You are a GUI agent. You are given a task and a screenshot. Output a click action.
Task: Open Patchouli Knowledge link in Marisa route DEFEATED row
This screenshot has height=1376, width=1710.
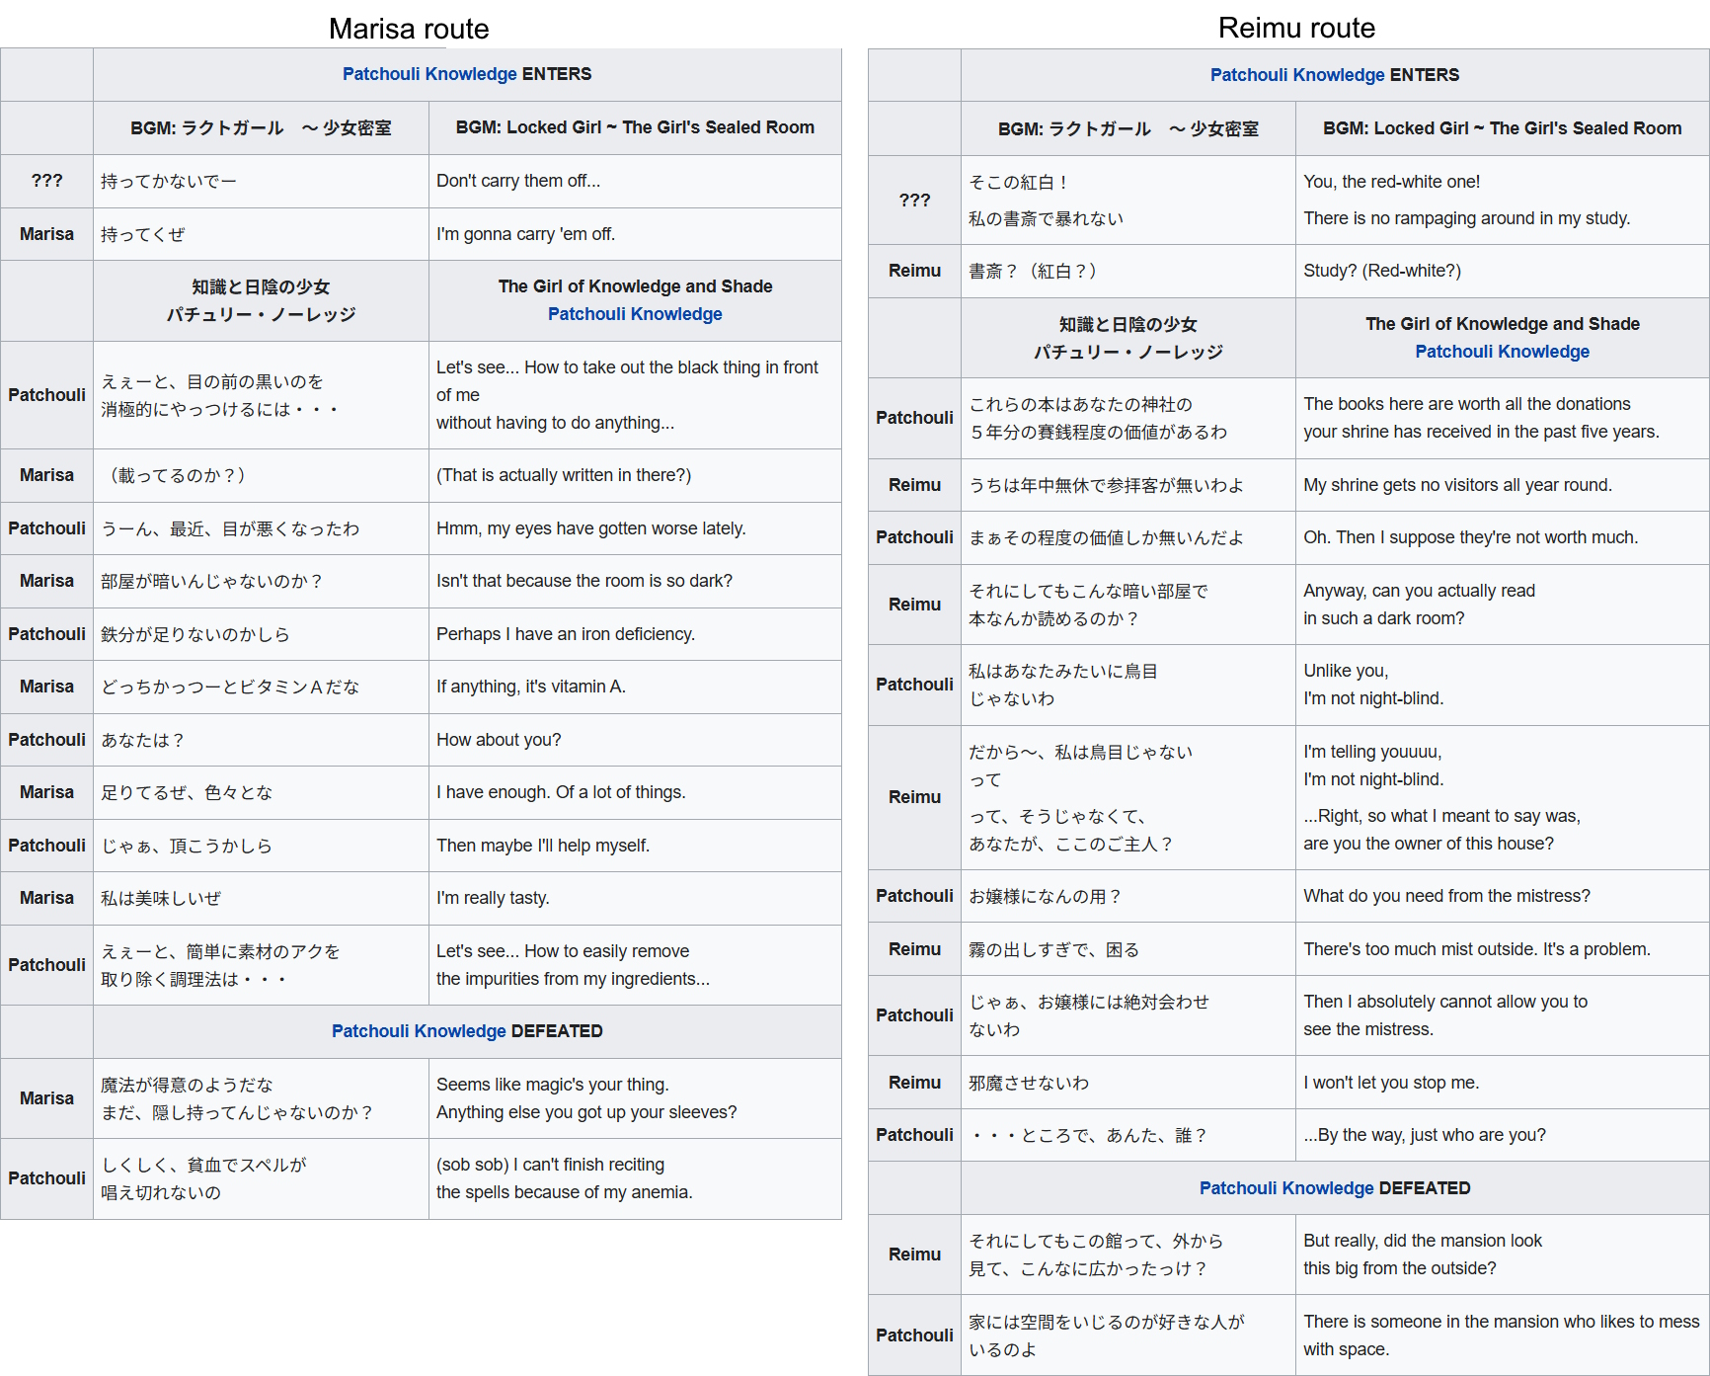pyautogui.click(x=419, y=1031)
